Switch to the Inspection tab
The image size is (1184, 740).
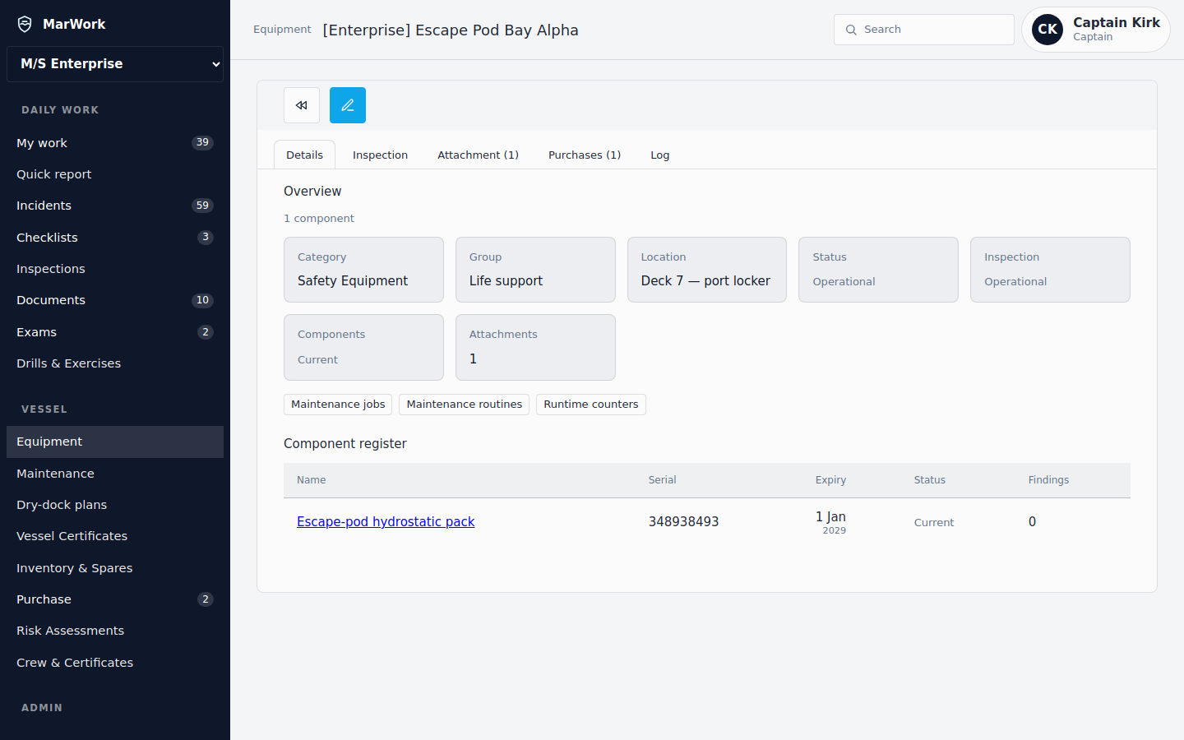coord(380,155)
